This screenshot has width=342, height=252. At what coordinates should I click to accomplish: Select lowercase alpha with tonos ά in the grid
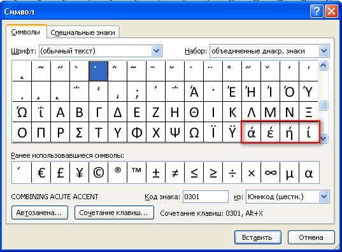252,132
